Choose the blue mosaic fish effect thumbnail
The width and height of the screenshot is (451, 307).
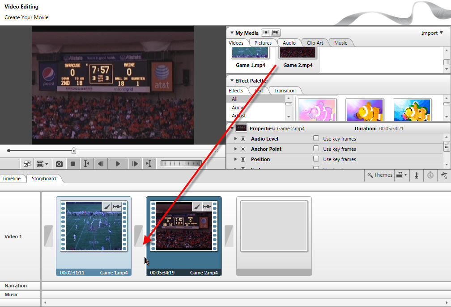tap(412, 109)
